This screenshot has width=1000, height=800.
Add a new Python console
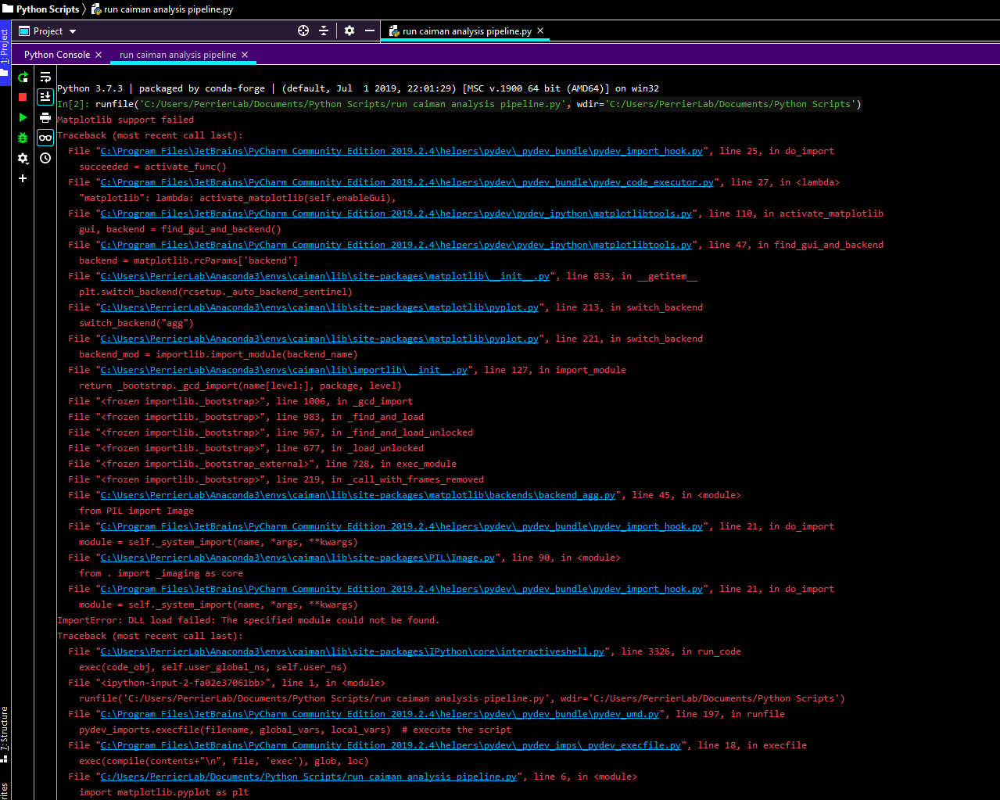[x=23, y=178]
